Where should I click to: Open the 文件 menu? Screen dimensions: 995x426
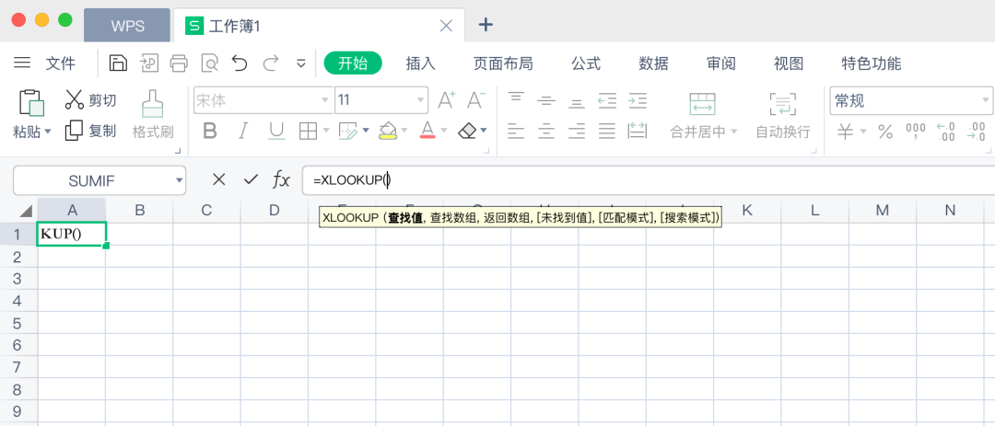pos(60,63)
